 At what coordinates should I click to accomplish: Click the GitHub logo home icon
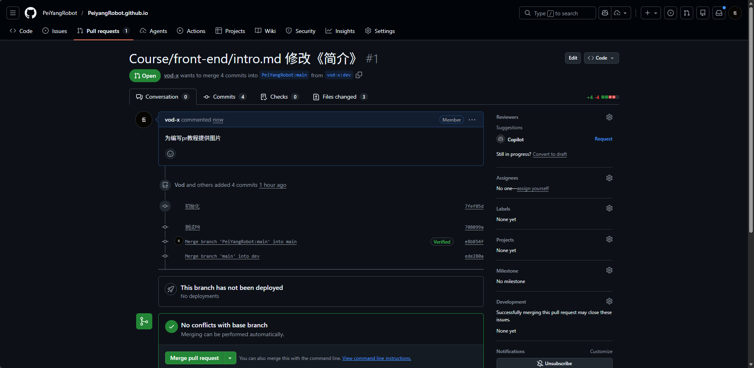[x=31, y=13]
